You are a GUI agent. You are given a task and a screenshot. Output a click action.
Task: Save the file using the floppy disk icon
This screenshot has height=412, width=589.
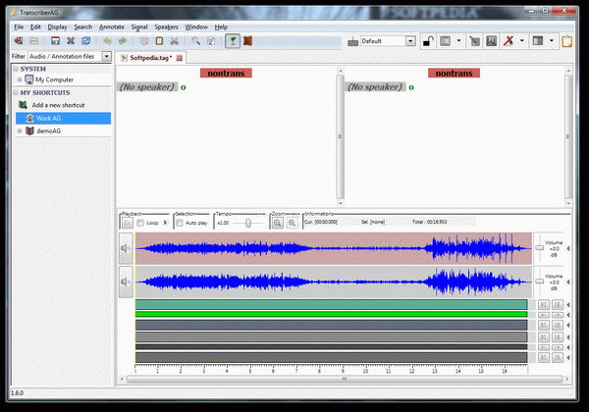55,41
